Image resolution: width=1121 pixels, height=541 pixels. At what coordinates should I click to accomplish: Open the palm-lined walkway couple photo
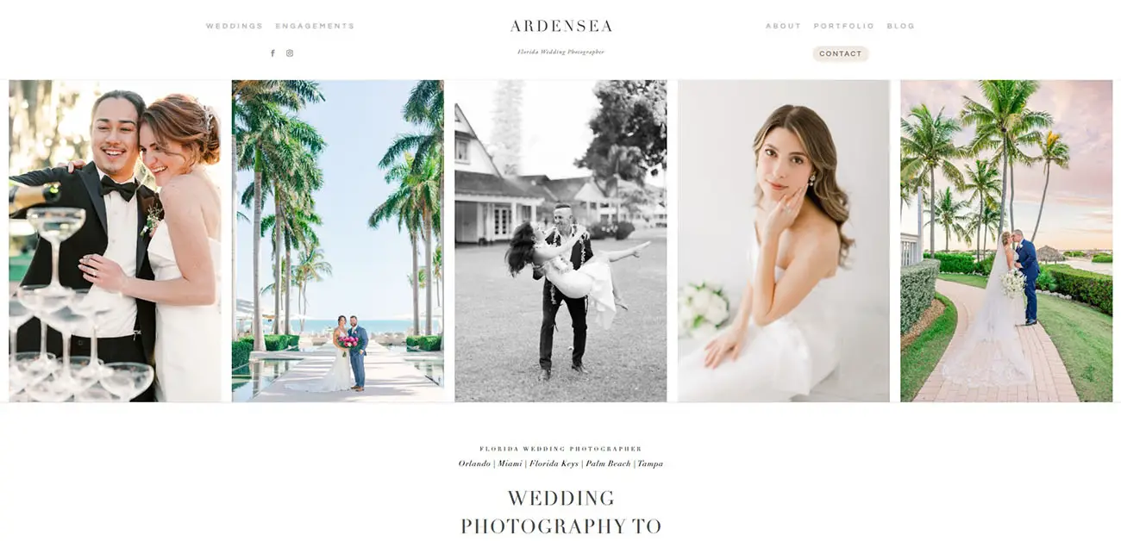[x=337, y=241]
